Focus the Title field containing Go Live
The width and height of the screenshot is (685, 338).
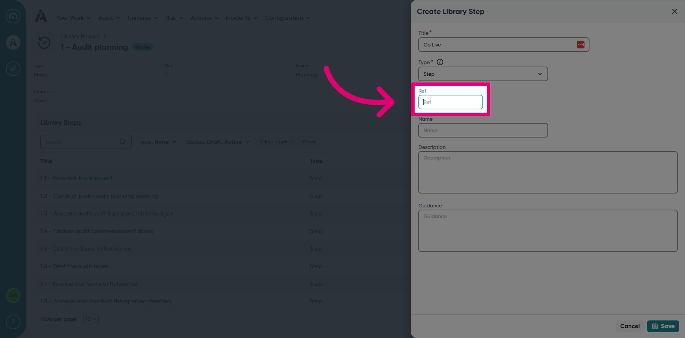click(x=504, y=45)
